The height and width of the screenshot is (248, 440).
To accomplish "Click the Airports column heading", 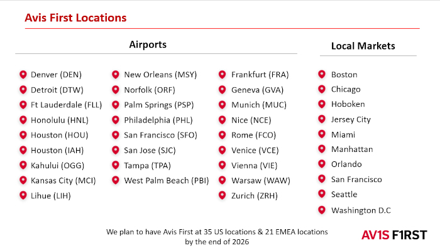I will pos(148,45).
